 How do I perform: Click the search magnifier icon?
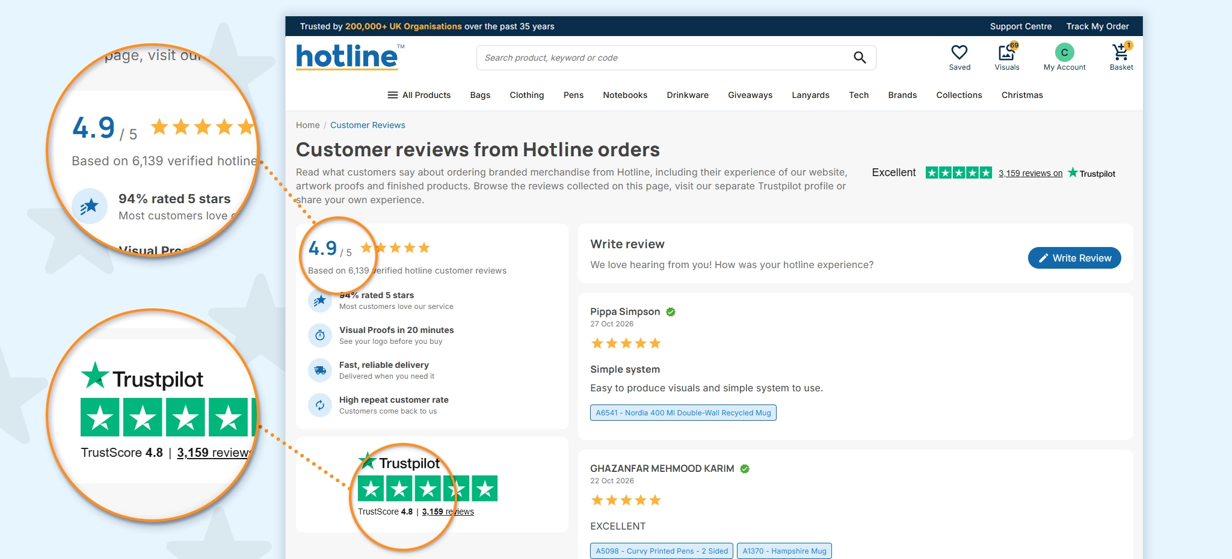pyautogui.click(x=860, y=58)
